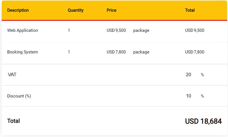Click the Quantity column header
Viewport: 228px width, 137px height.
[76, 10]
